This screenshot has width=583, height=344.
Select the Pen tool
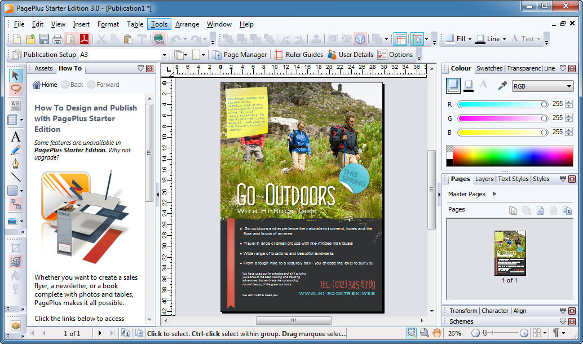click(x=15, y=164)
